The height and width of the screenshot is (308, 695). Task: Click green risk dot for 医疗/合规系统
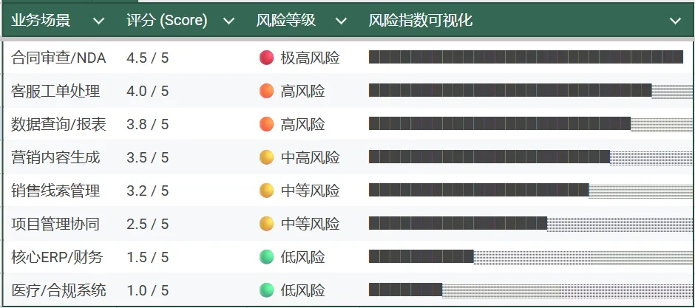point(267,290)
